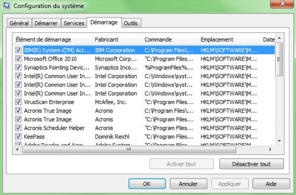Click the Activer tout button
This screenshot has height=195, width=296.
click(181, 164)
